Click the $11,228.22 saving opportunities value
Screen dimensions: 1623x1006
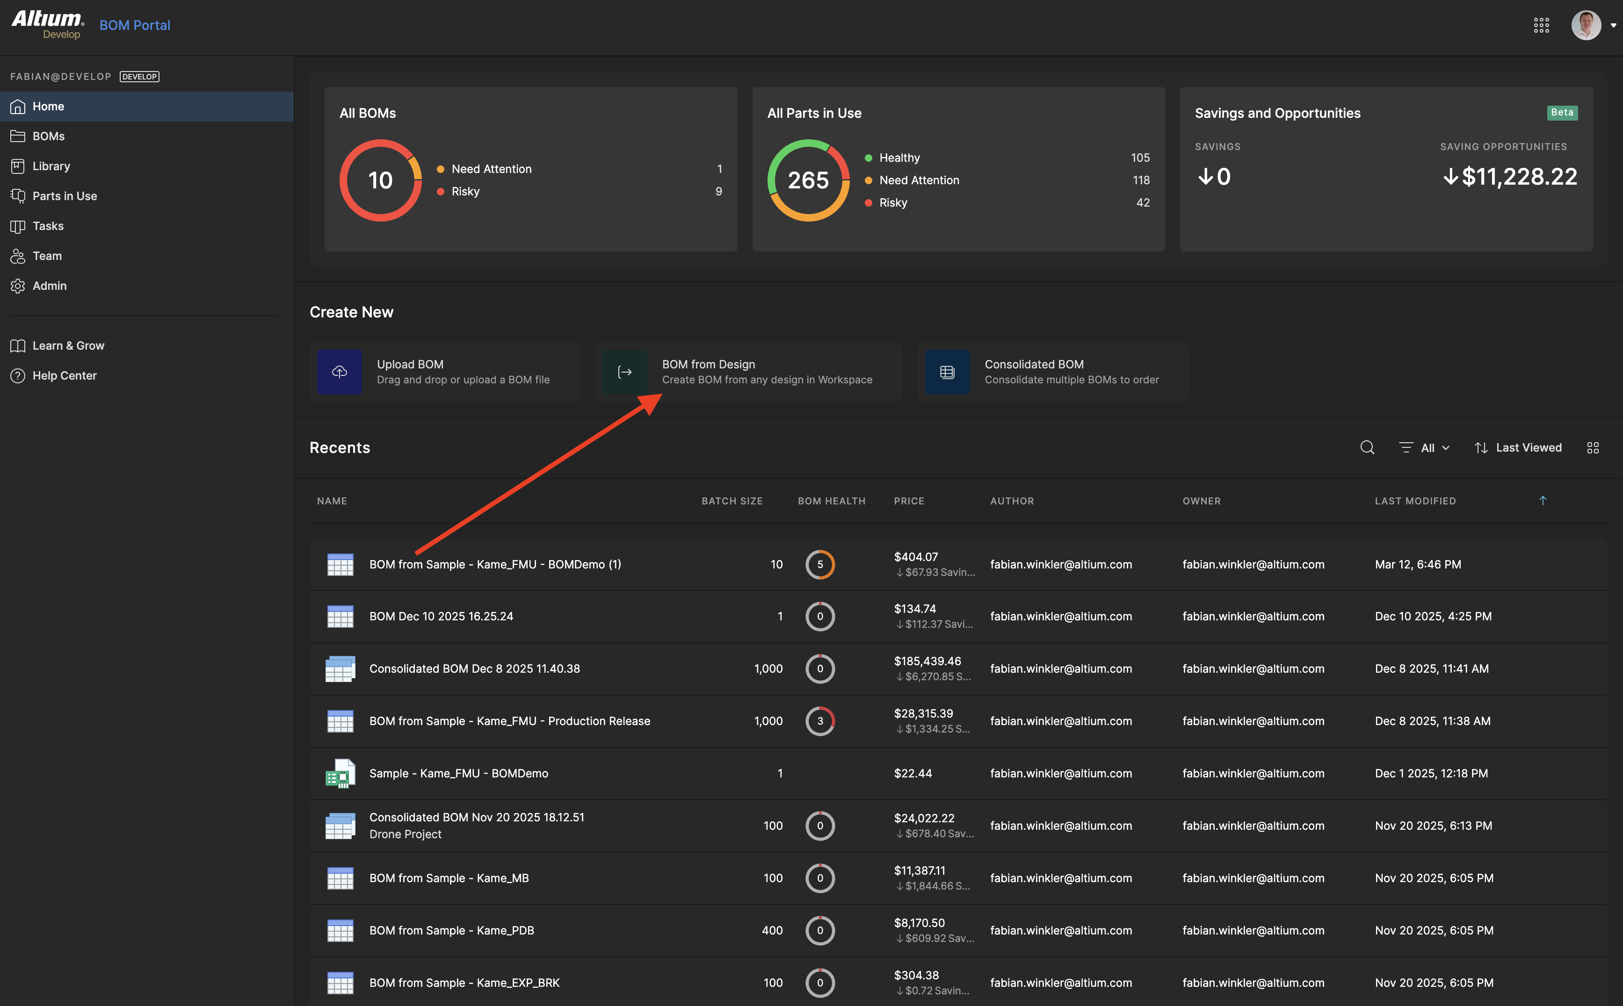[1510, 177]
